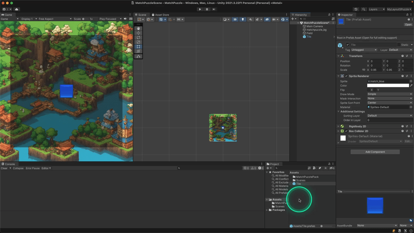Click the Pause button in top toolbar
This screenshot has height=233, width=414.
coord(207,9)
